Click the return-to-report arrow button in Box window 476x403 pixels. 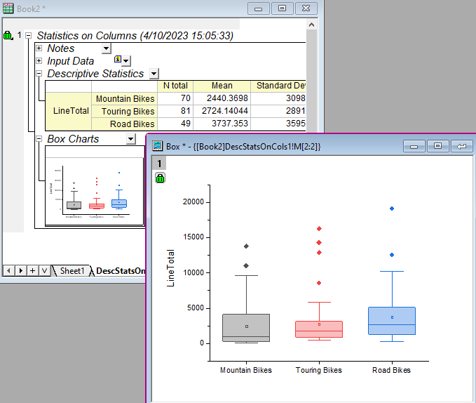(x=461, y=146)
